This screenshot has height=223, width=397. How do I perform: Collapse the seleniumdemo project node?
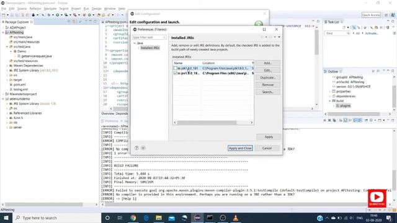click(3, 99)
